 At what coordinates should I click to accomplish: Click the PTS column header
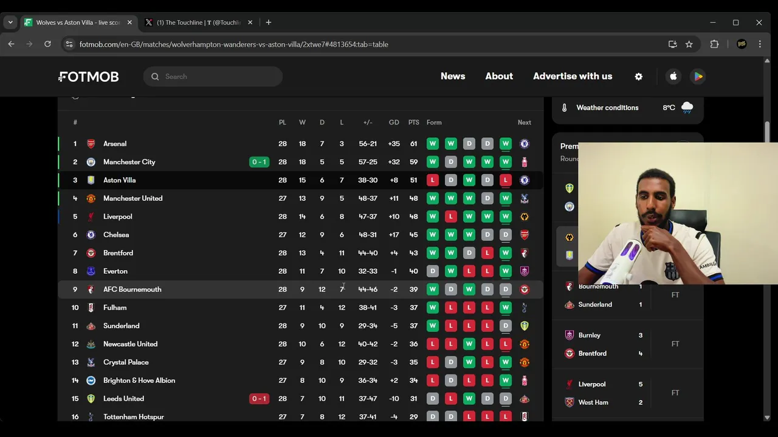413,123
